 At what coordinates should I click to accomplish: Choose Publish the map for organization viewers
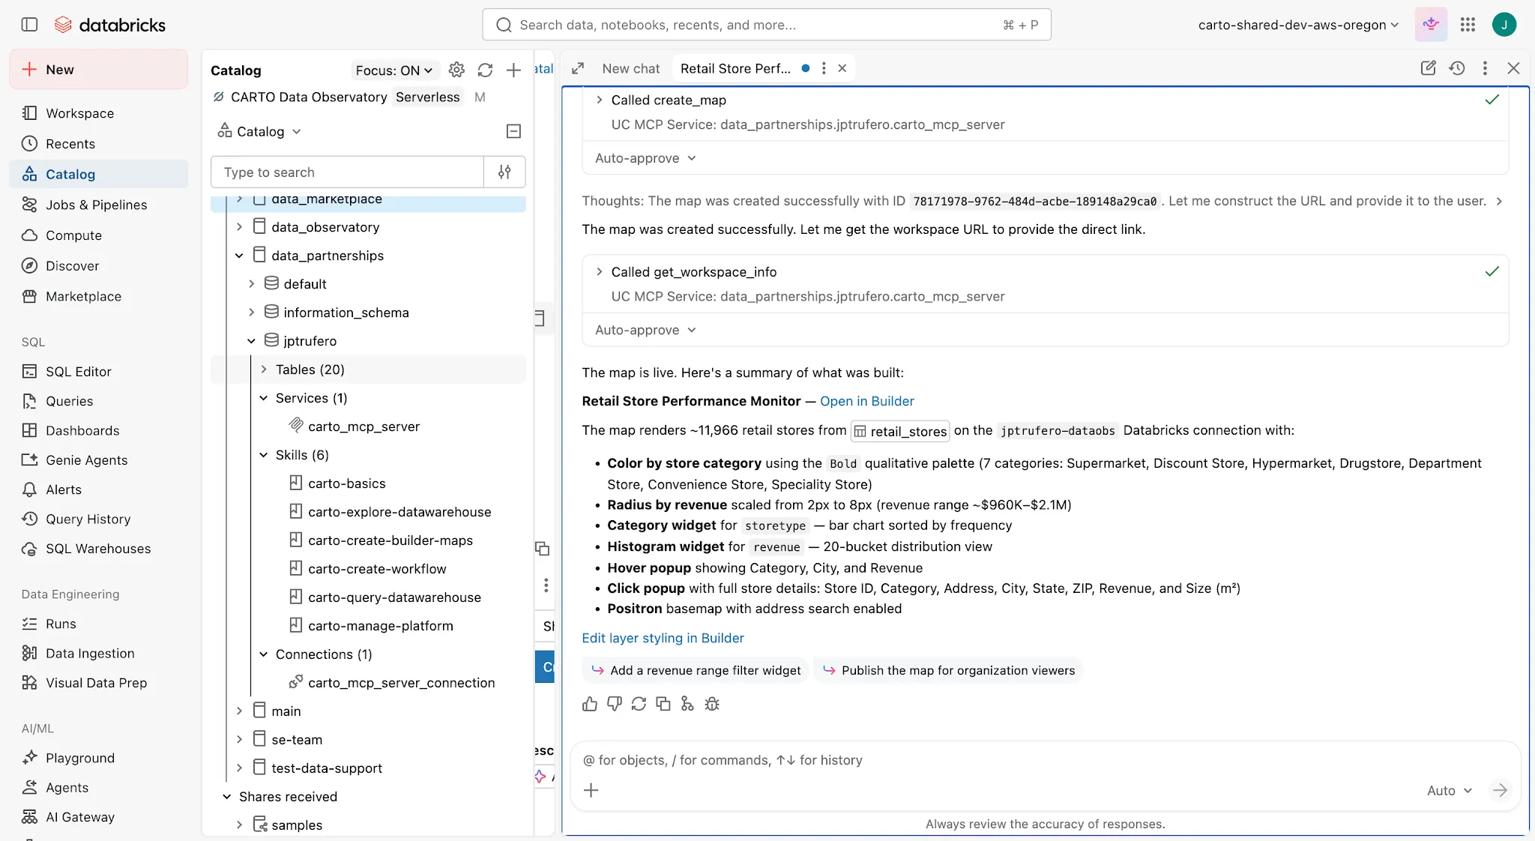point(949,670)
